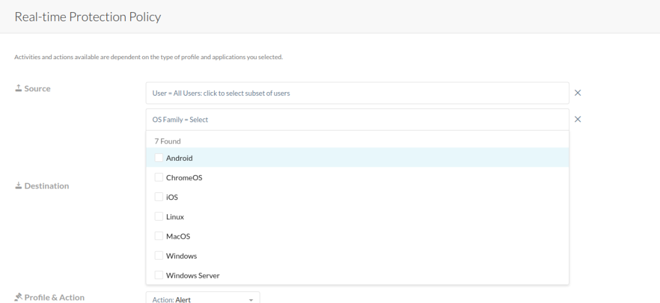This screenshot has width=660, height=303.
Task: Check the Android checkbox
Action: pos(159,158)
